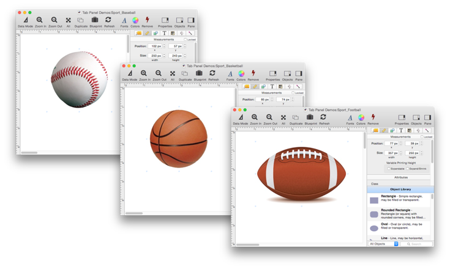The image size is (450, 269).
Task: Click Data Mode in the Sport_Basketball window
Action: click(x=130, y=75)
